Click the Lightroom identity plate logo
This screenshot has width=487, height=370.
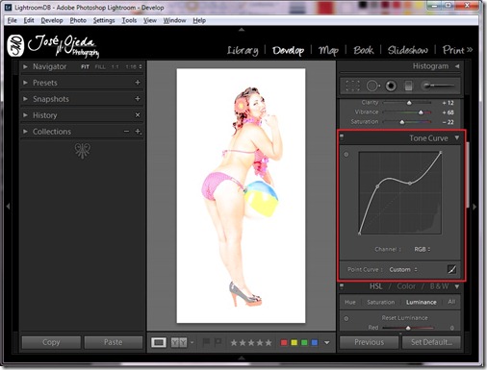[53, 46]
